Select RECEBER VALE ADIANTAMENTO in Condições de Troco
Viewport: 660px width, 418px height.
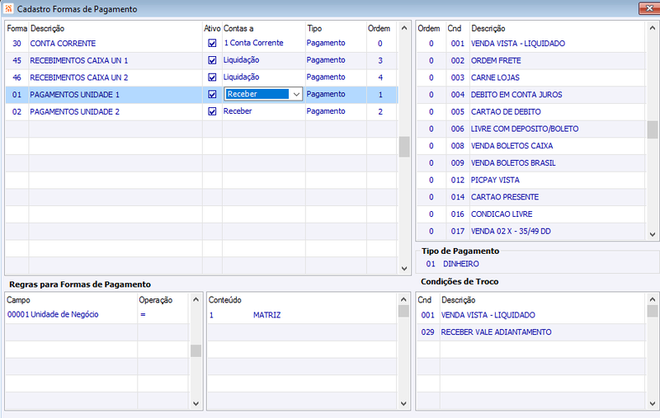[497, 332]
